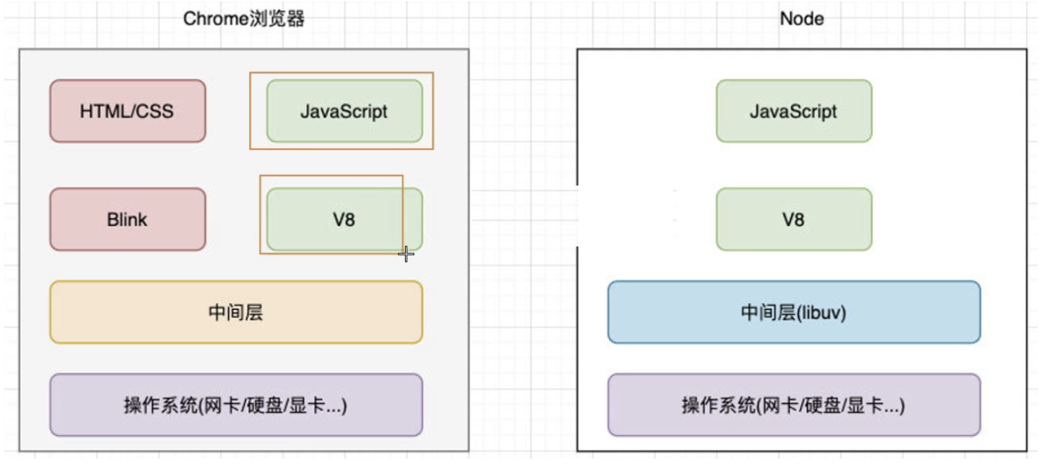Select the orange 中间层 block in Chrome

click(236, 312)
